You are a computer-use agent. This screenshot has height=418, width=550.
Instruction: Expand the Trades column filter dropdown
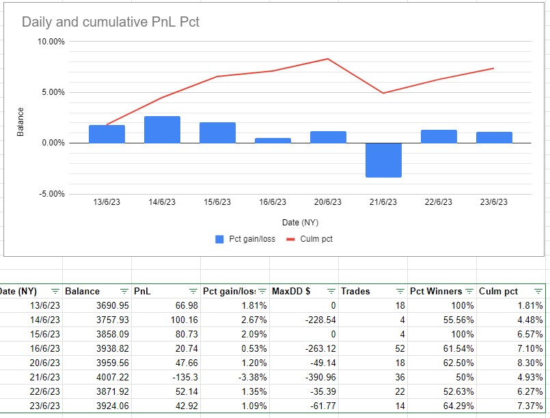coord(400,291)
